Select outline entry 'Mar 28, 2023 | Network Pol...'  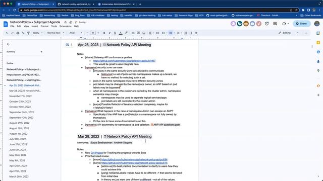point(25,90)
